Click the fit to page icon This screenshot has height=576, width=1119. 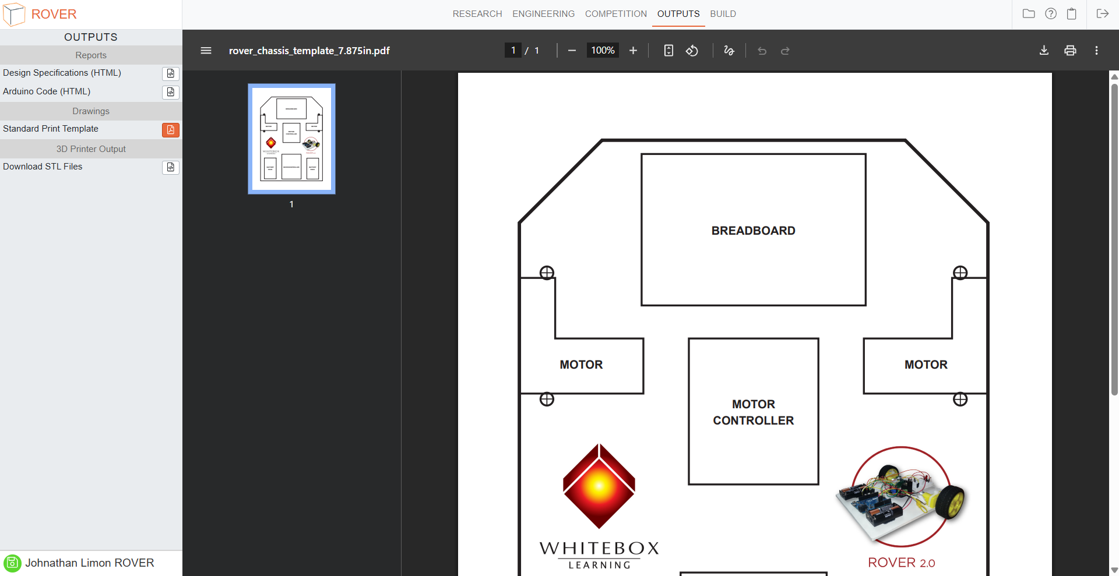tap(668, 51)
